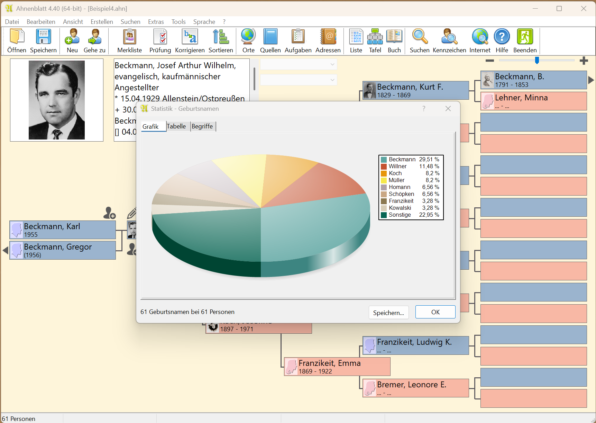Click the zoom slider handle

tap(537, 61)
